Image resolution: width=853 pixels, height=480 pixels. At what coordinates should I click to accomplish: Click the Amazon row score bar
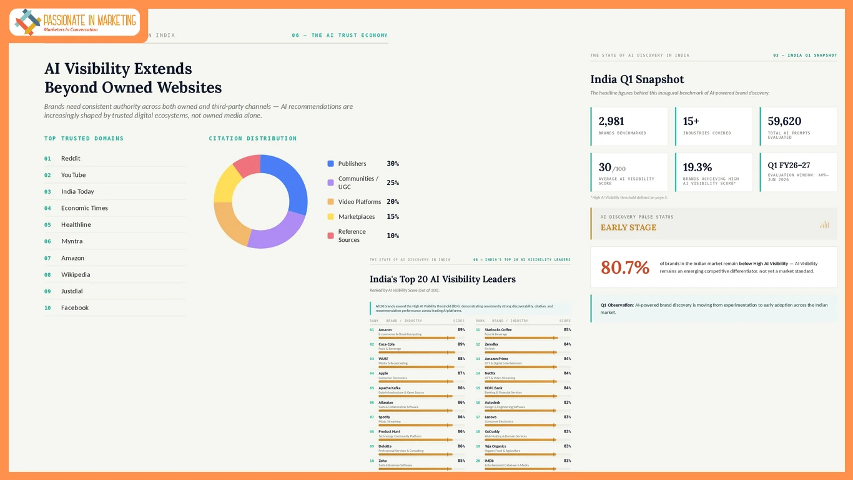422,337
